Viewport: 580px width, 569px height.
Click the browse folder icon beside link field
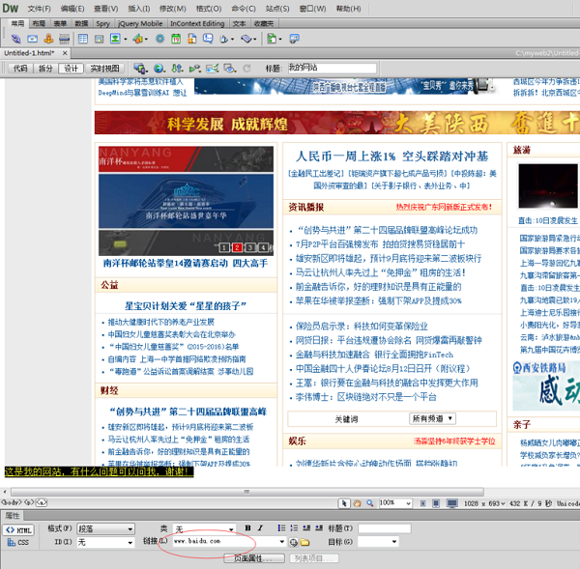tap(304, 542)
